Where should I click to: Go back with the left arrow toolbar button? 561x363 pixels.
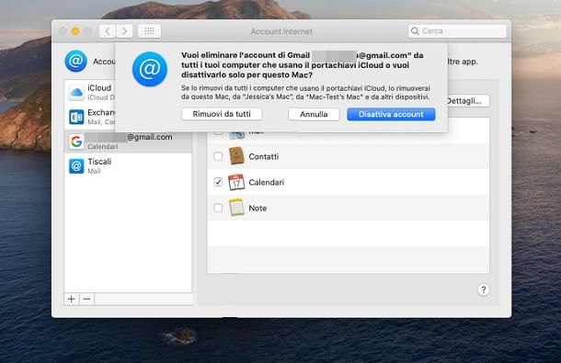pos(107,31)
